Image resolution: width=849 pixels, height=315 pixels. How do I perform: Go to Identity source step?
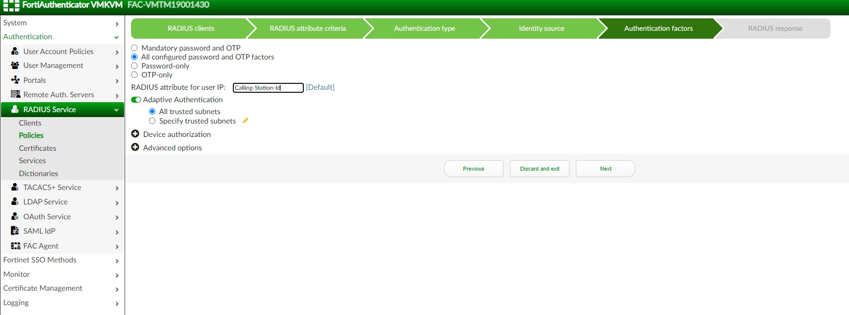point(542,28)
